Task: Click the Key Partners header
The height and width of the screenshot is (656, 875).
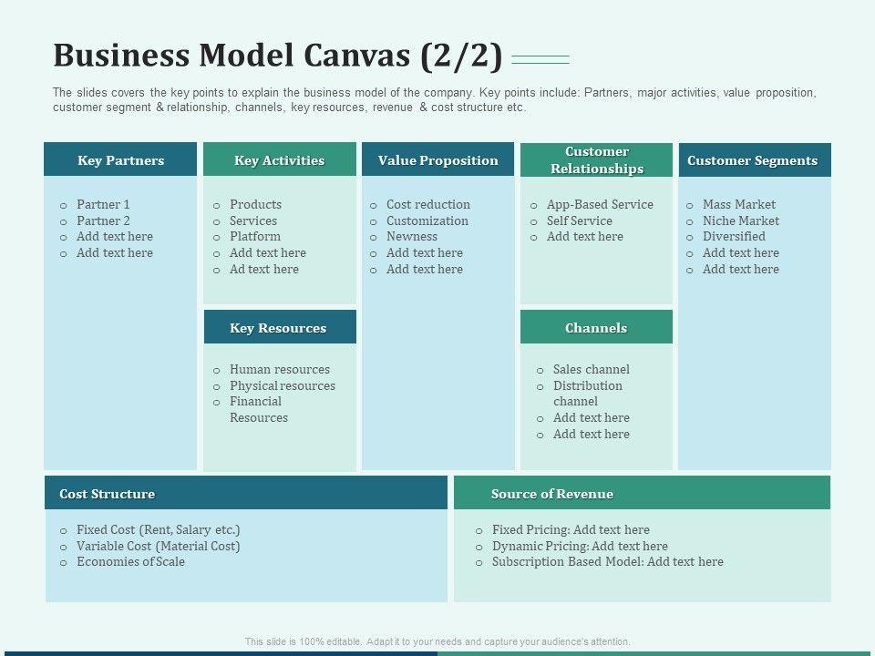Action: point(120,160)
